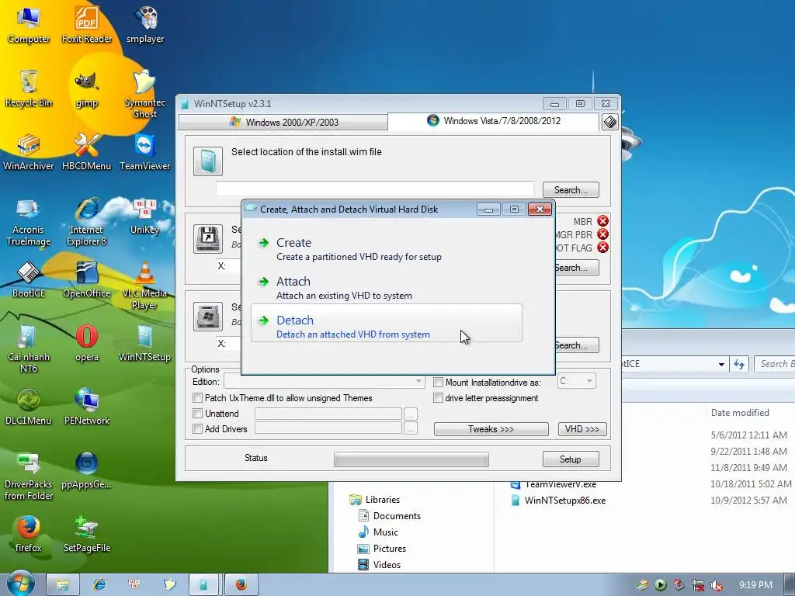The image size is (795, 596).
Task: Click the taskbar clock showing 9:19 PM
Action: [x=755, y=585]
